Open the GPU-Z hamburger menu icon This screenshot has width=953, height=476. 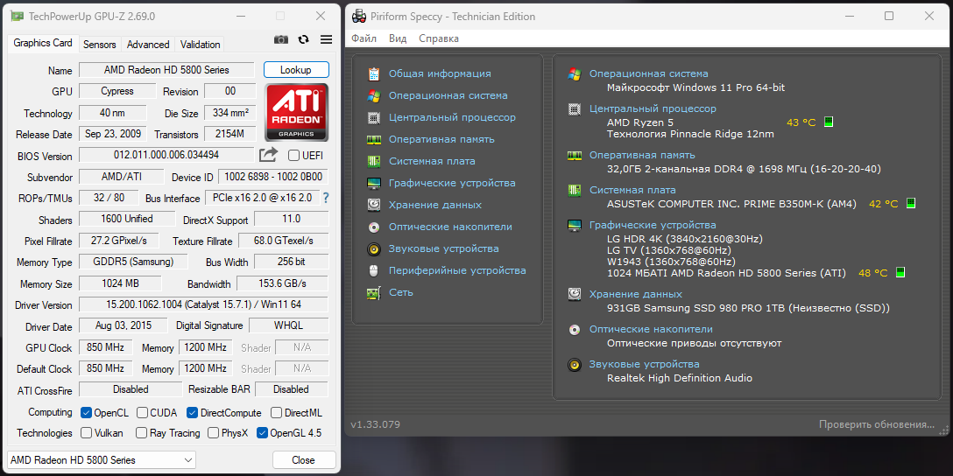click(x=327, y=39)
